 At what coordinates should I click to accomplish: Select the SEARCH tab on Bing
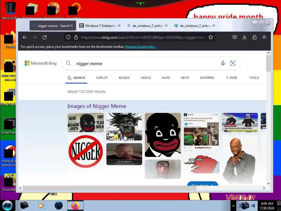click(x=76, y=78)
